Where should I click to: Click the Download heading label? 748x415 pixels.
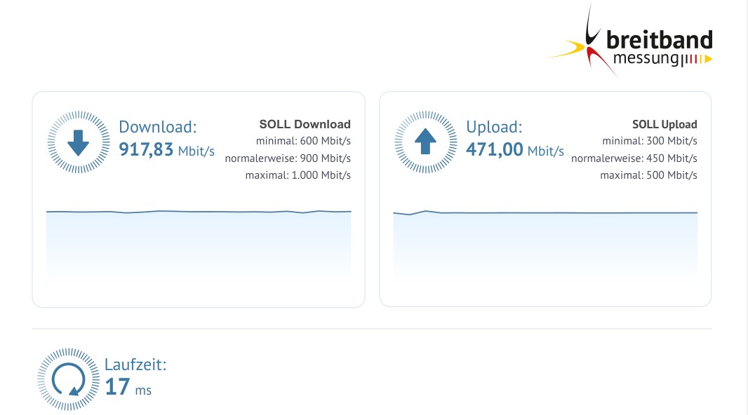pyautogui.click(x=157, y=127)
